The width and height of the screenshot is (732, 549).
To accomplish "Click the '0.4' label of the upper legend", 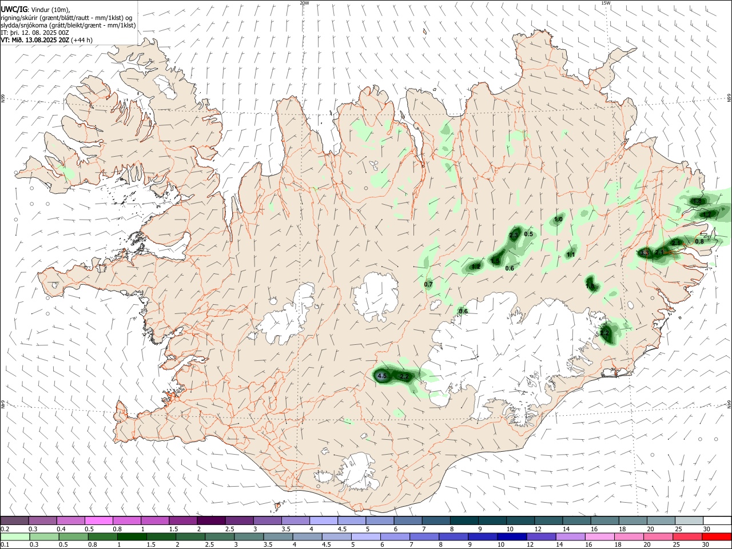I will (61, 529).
